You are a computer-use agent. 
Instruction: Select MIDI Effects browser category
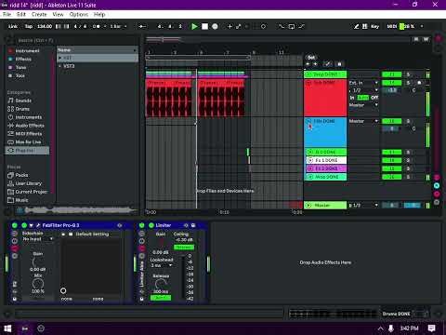point(25,134)
